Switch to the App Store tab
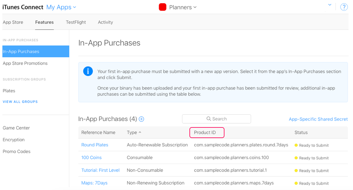The height and width of the screenshot is (190, 353). click(13, 22)
